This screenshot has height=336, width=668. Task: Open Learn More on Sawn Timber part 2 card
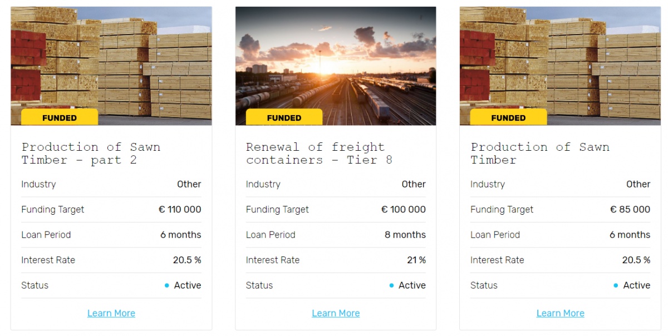click(x=111, y=313)
